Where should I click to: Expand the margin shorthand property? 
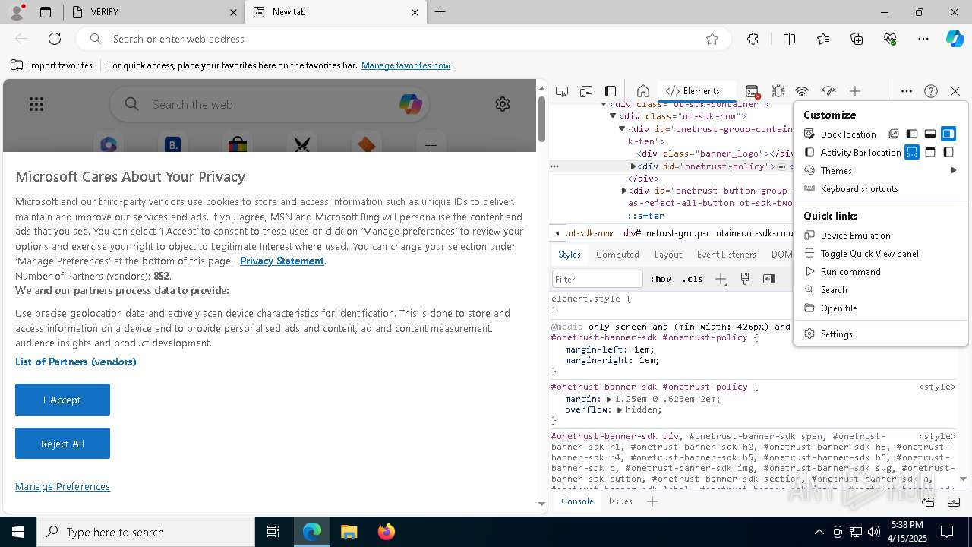609,399
